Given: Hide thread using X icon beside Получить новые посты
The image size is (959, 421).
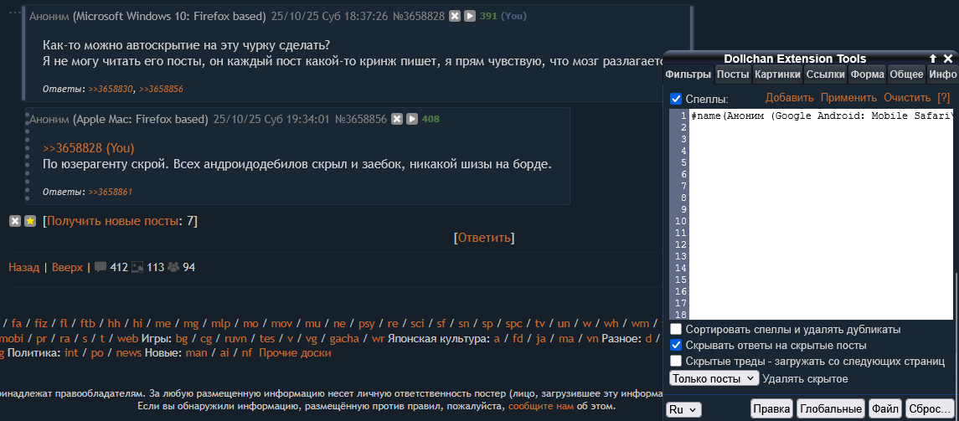Looking at the screenshot, I should [x=15, y=221].
